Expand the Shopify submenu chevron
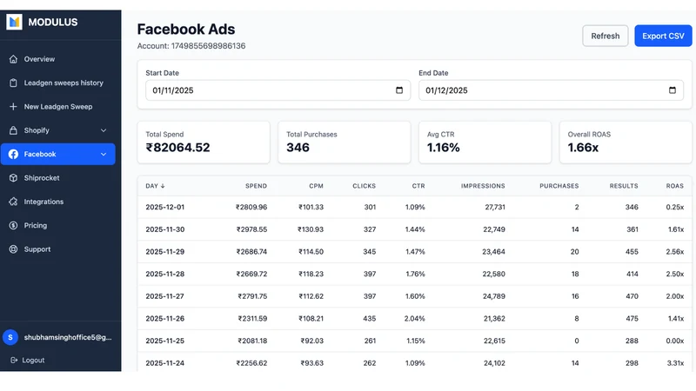The height and width of the screenshot is (391, 696). (104, 130)
